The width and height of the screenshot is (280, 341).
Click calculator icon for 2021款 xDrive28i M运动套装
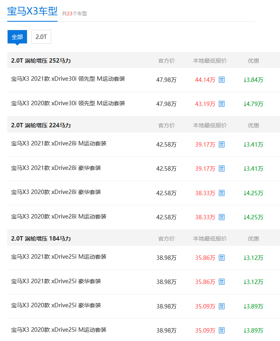[x=222, y=145]
